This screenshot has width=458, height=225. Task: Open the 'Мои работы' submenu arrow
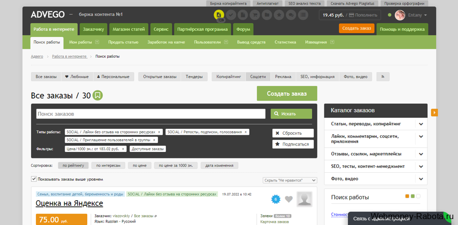[x=97, y=42]
